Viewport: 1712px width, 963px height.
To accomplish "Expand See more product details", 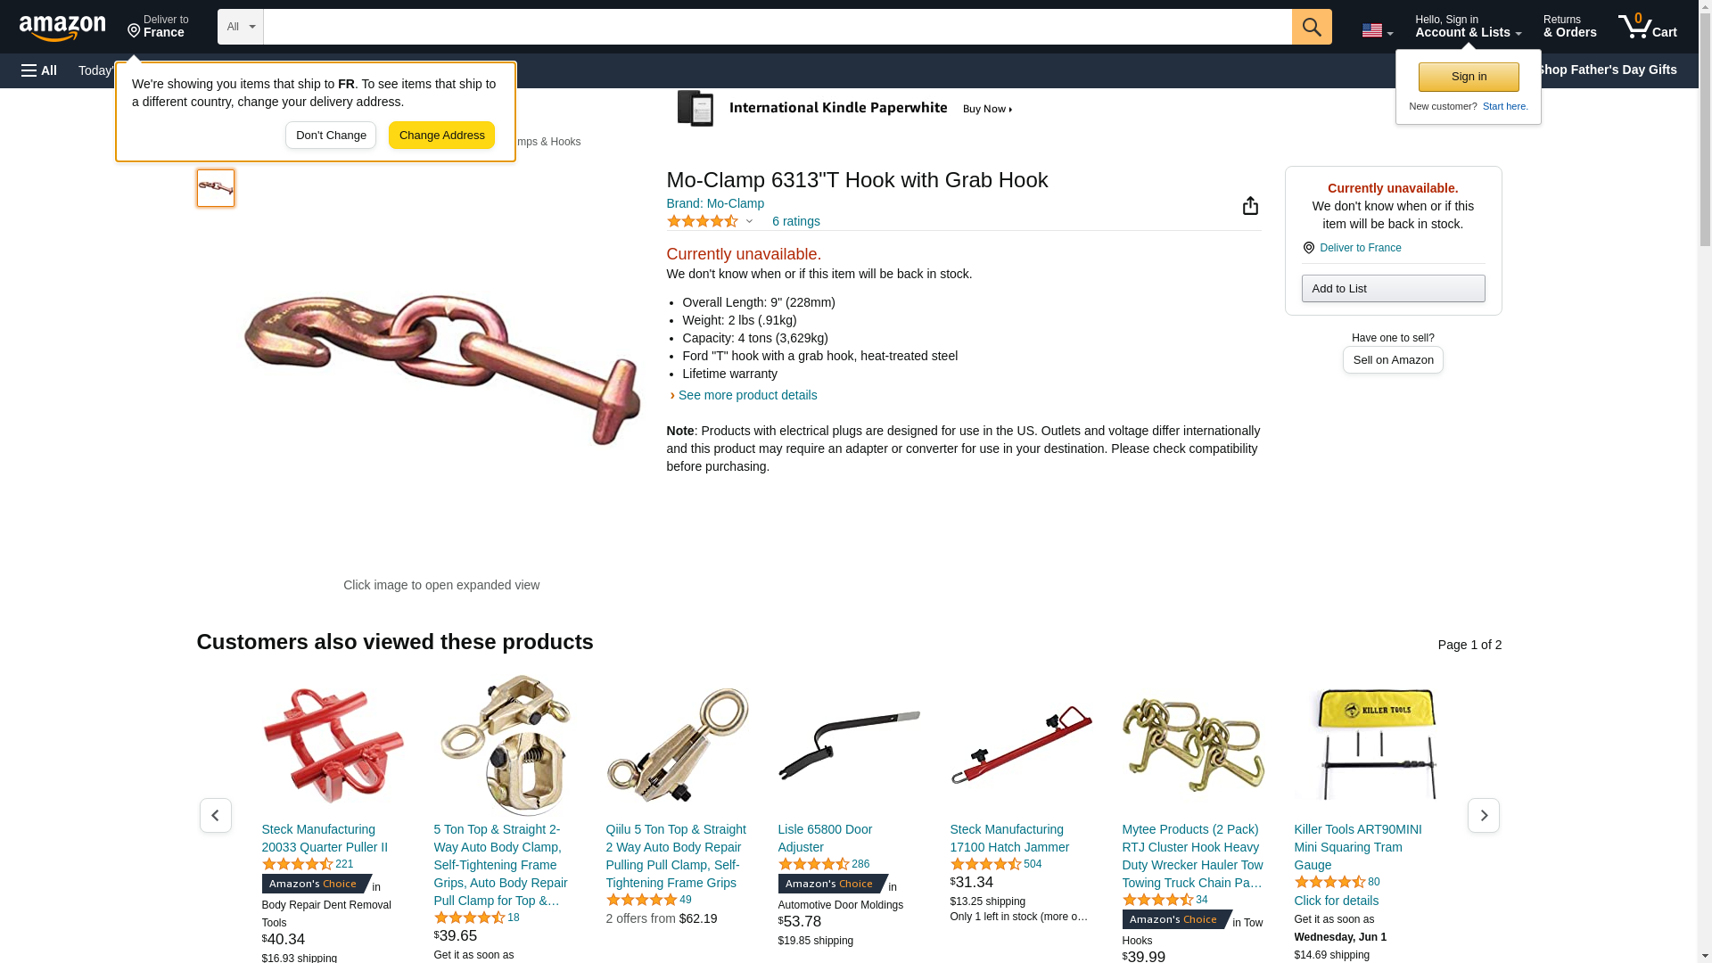I will point(747,395).
